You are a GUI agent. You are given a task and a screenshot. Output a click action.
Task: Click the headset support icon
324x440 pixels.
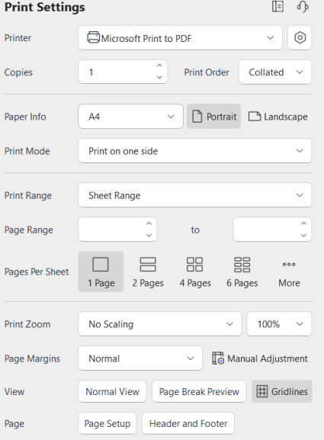pyautogui.click(x=303, y=7)
